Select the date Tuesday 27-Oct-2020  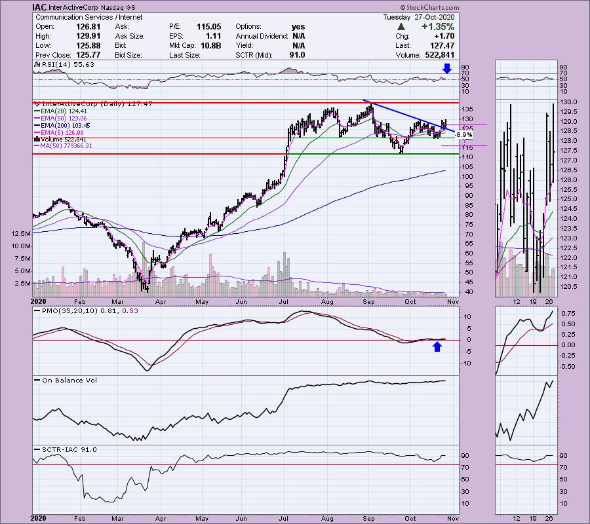419,17
